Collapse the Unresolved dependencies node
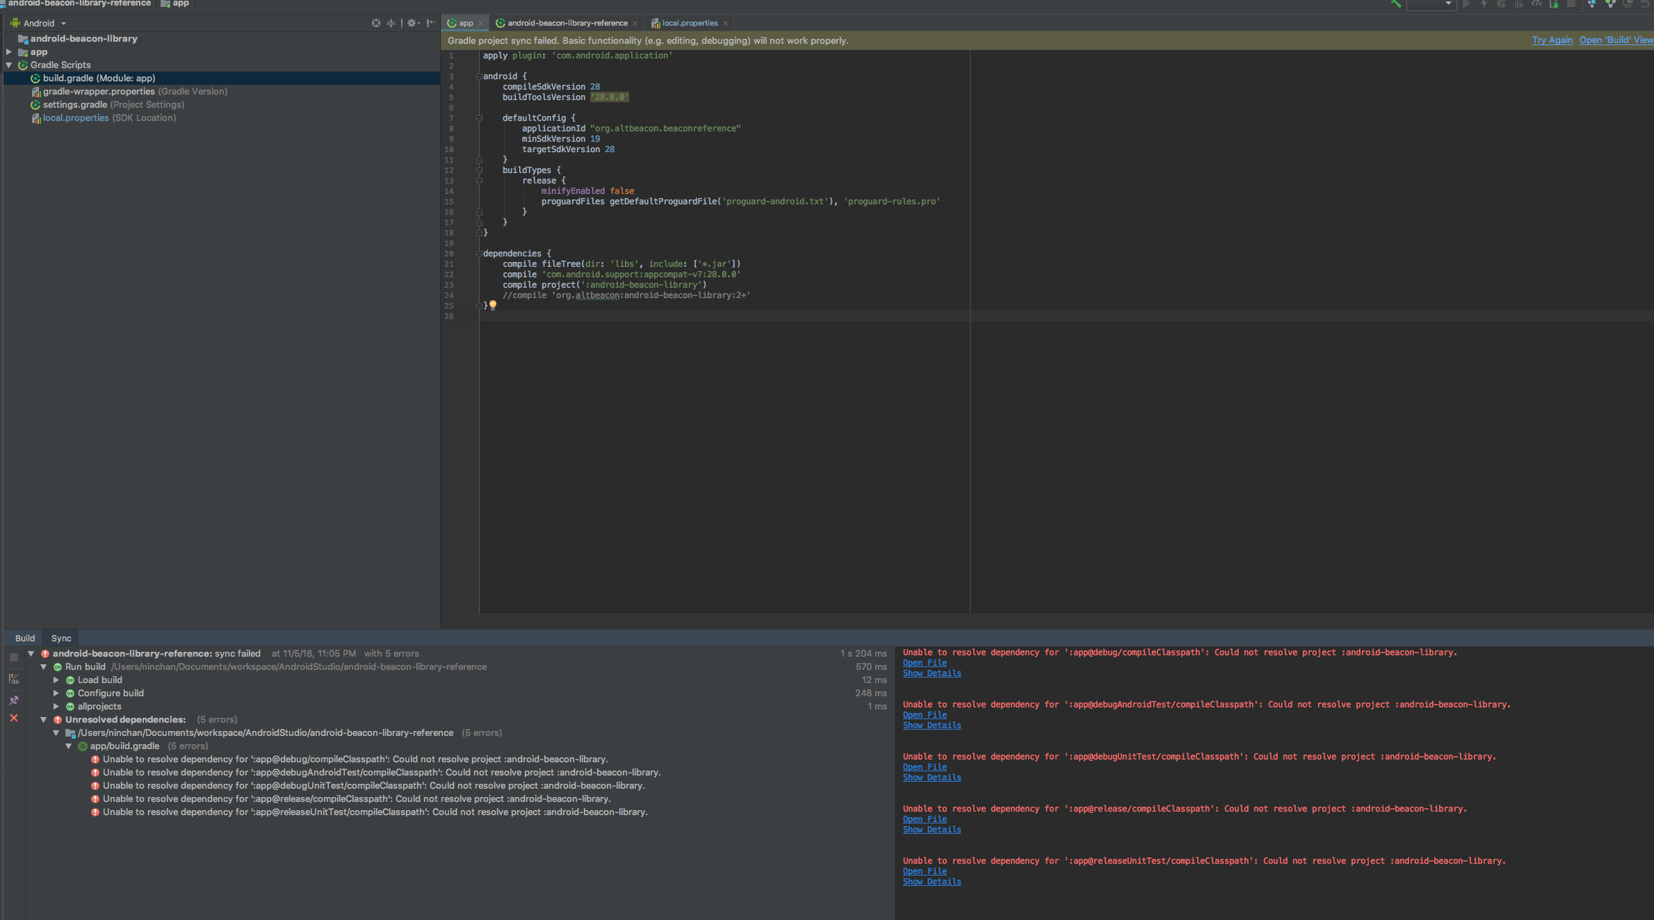This screenshot has width=1654, height=920. (44, 720)
